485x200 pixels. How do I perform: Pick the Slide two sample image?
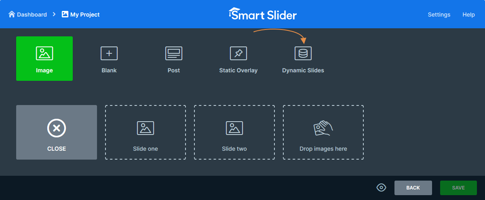(x=234, y=132)
